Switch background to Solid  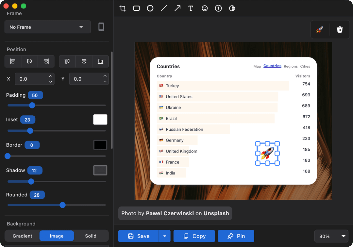pyautogui.click(x=91, y=236)
